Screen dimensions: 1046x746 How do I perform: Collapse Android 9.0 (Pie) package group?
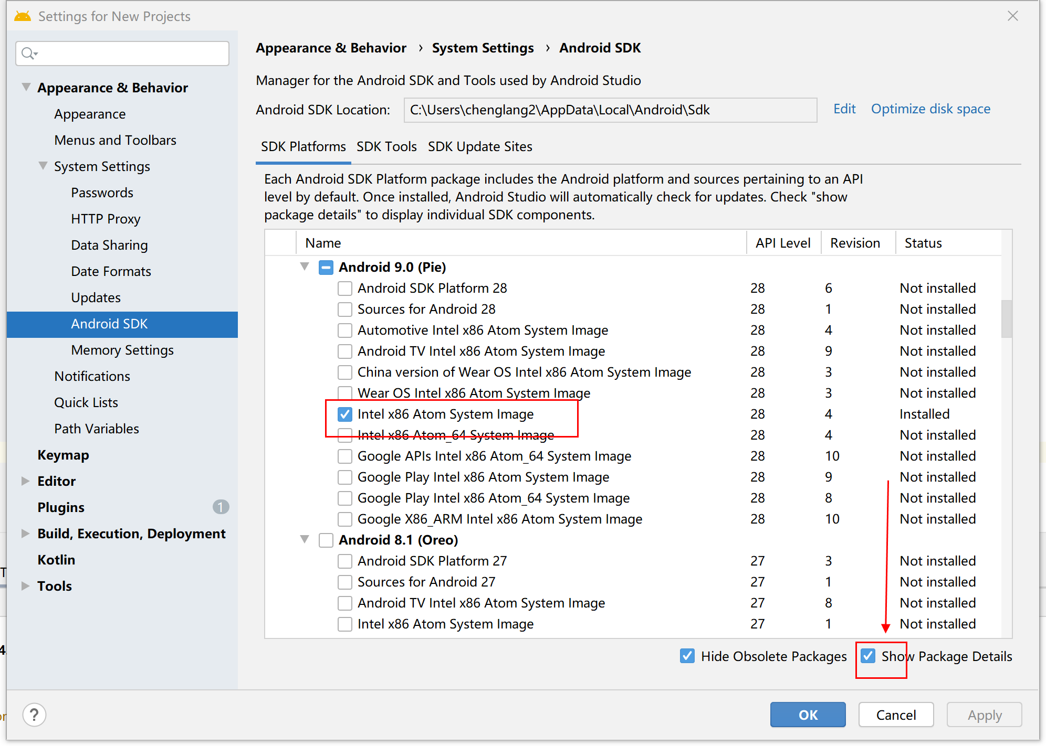tap(305, 267)
